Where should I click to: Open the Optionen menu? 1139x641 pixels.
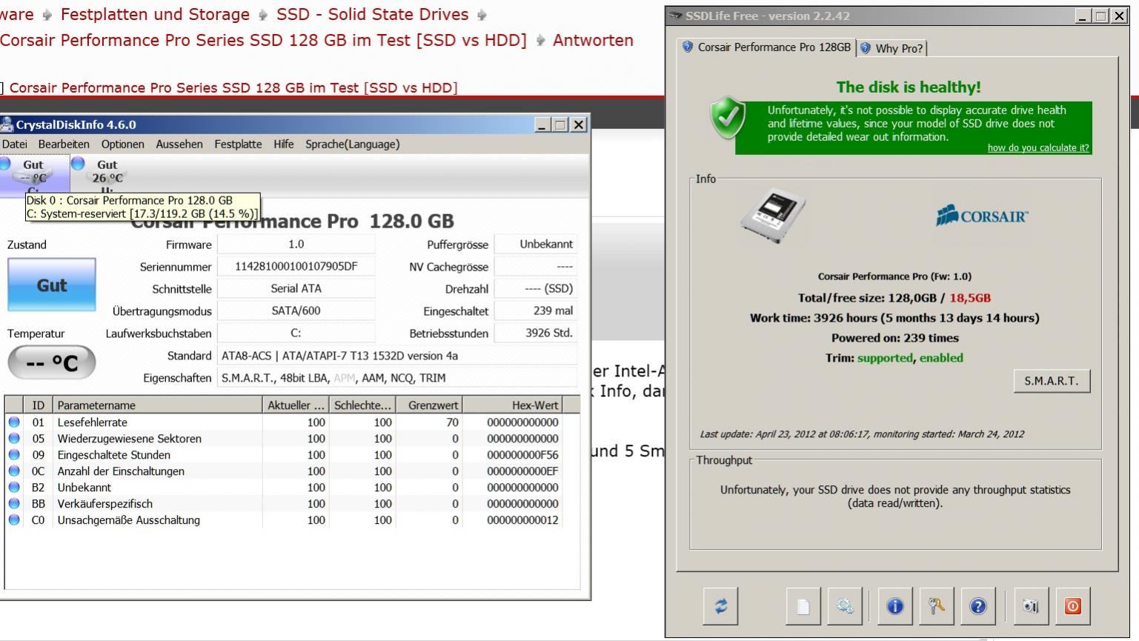pyautogui.click(x=123, y=144)
